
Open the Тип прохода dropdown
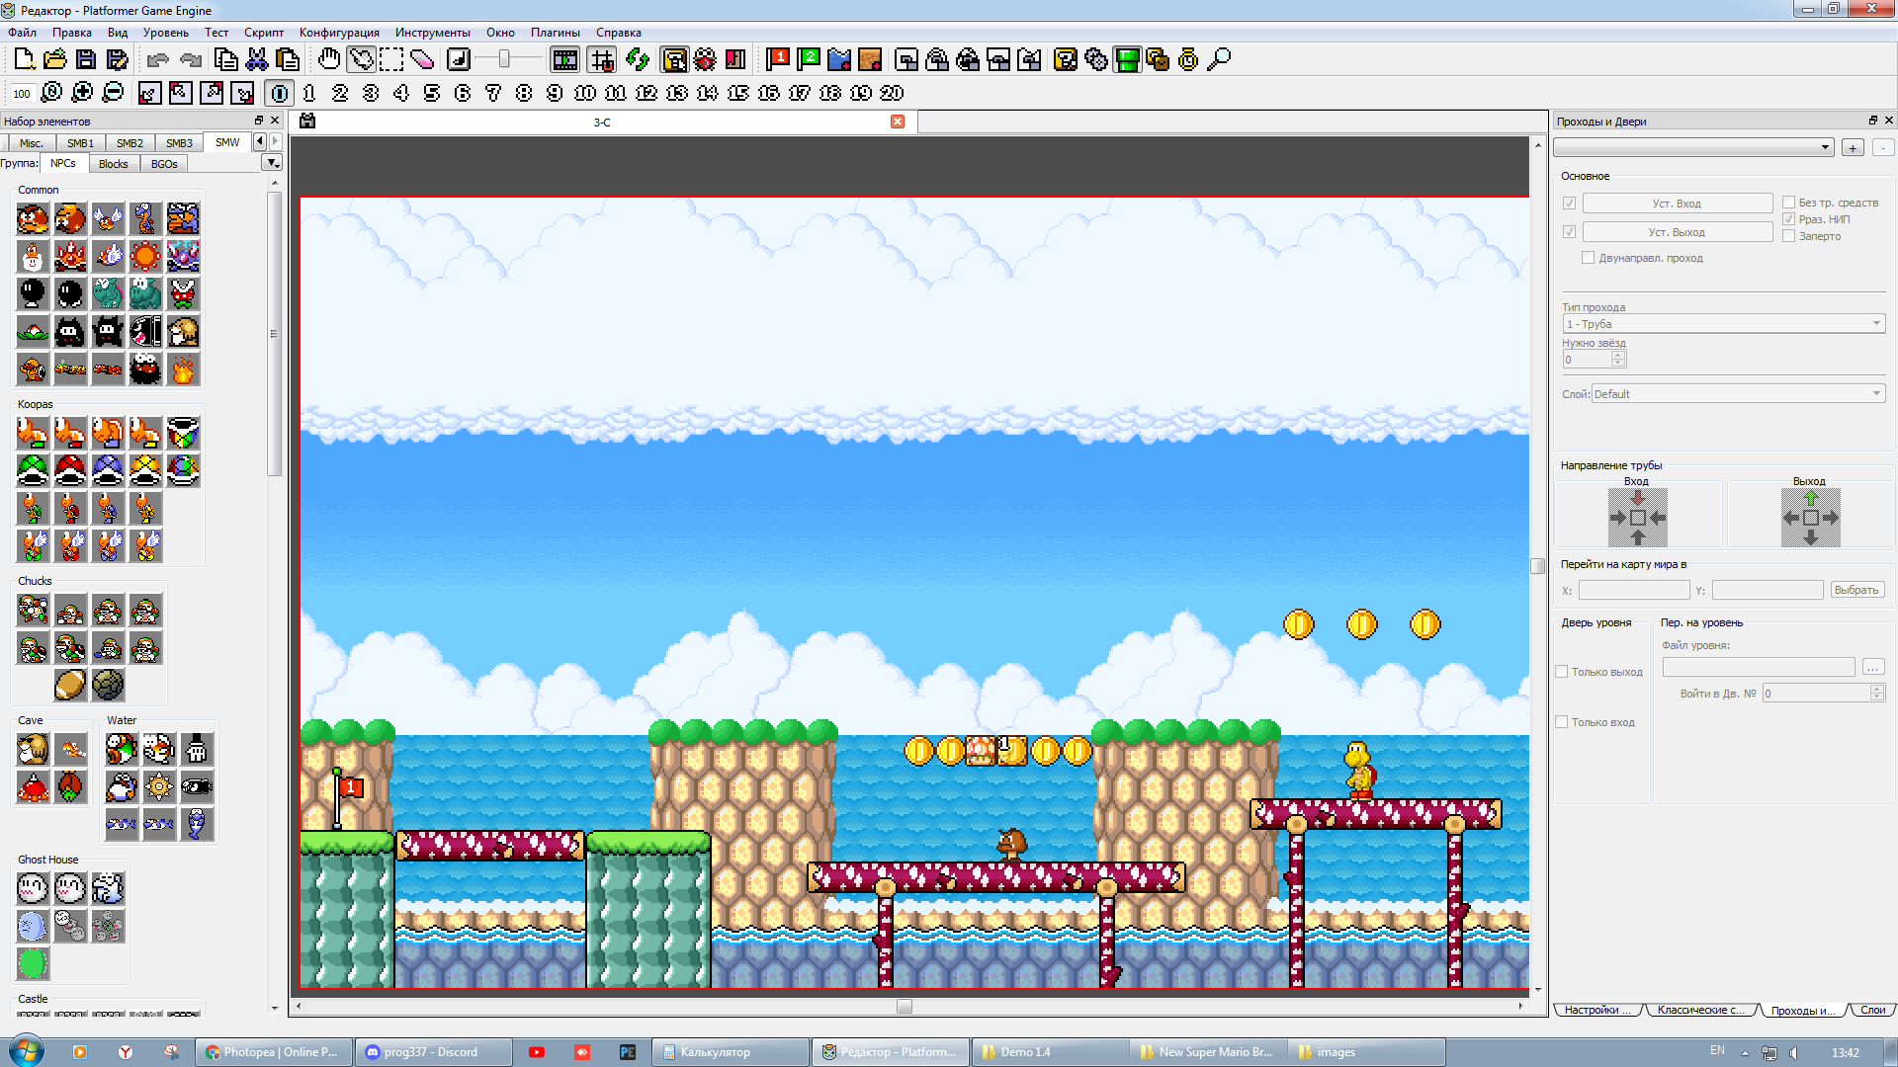1723,324
